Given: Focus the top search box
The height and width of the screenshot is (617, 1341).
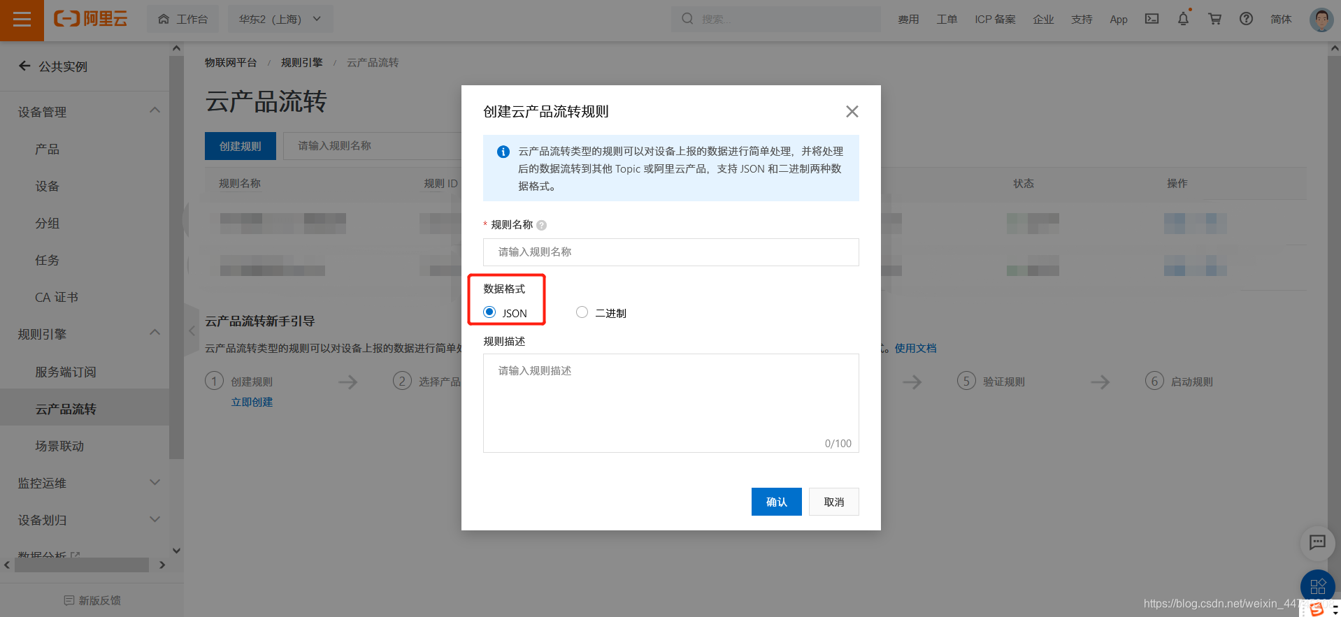Looking at the screenshot, I should (x=776, y=19).
